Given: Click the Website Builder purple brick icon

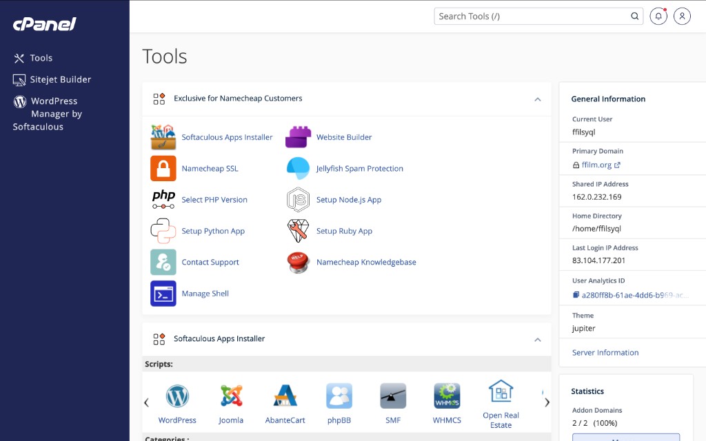Looking at the screenshot, I should [x=298, y=137].
